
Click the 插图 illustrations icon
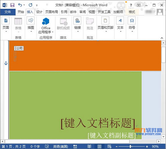point(30,20)
